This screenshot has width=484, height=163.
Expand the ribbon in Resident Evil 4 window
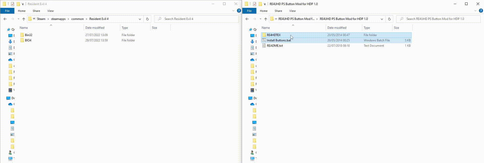click(233, 11)
